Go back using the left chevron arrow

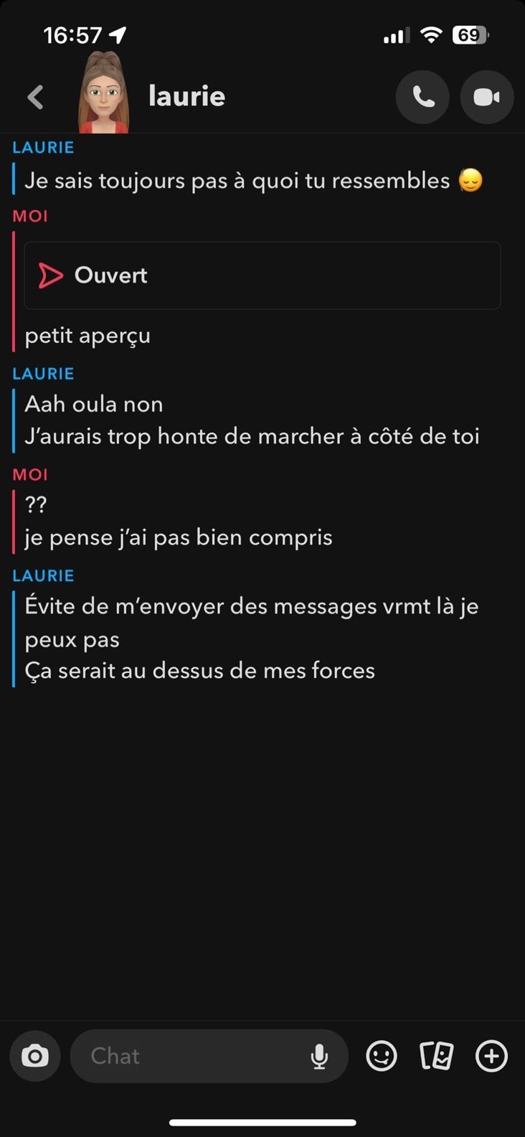pyautogui.click(x=35, y=97)
